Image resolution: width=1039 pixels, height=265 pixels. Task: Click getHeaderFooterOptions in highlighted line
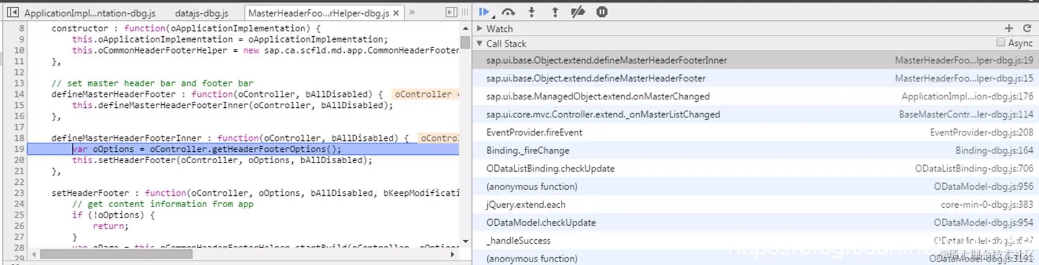click(269, 149)
